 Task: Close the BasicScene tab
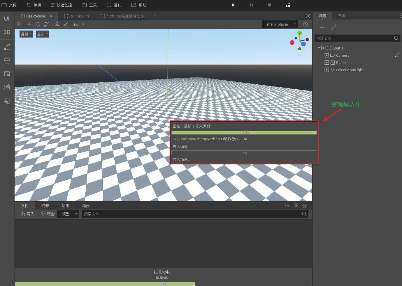coord(51,16)
